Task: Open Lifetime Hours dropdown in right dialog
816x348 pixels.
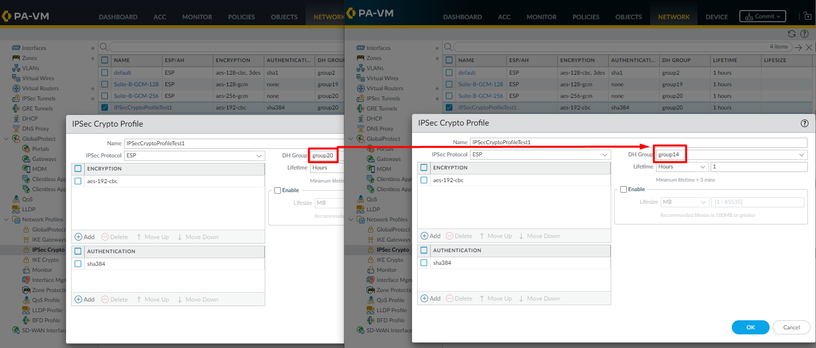Action: tap(703, 167)
